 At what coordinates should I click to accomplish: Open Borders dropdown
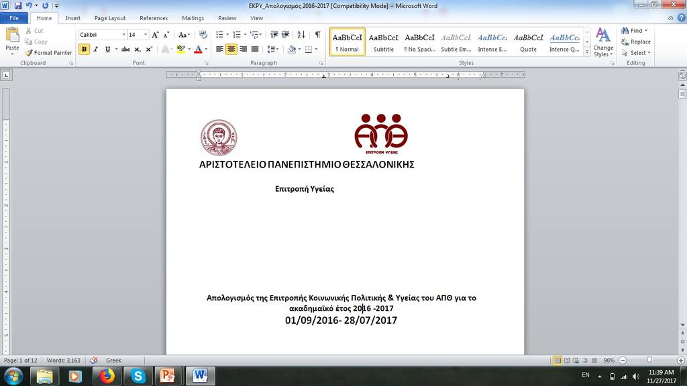click(x=315, y=49)
